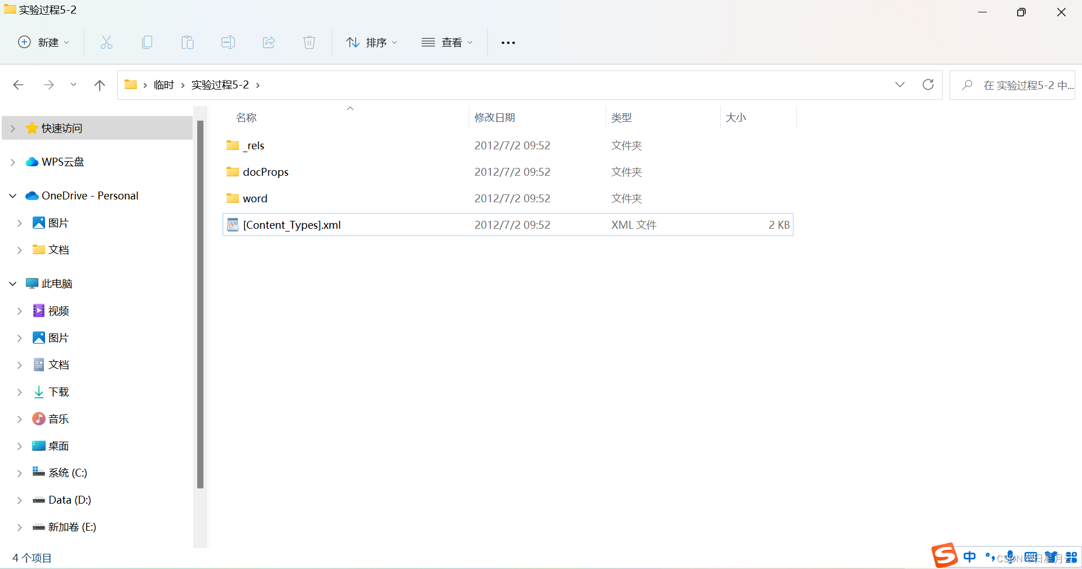Open 文档 under OneDrive
Screen dimensions: 1082x569
tap(59, 250)
